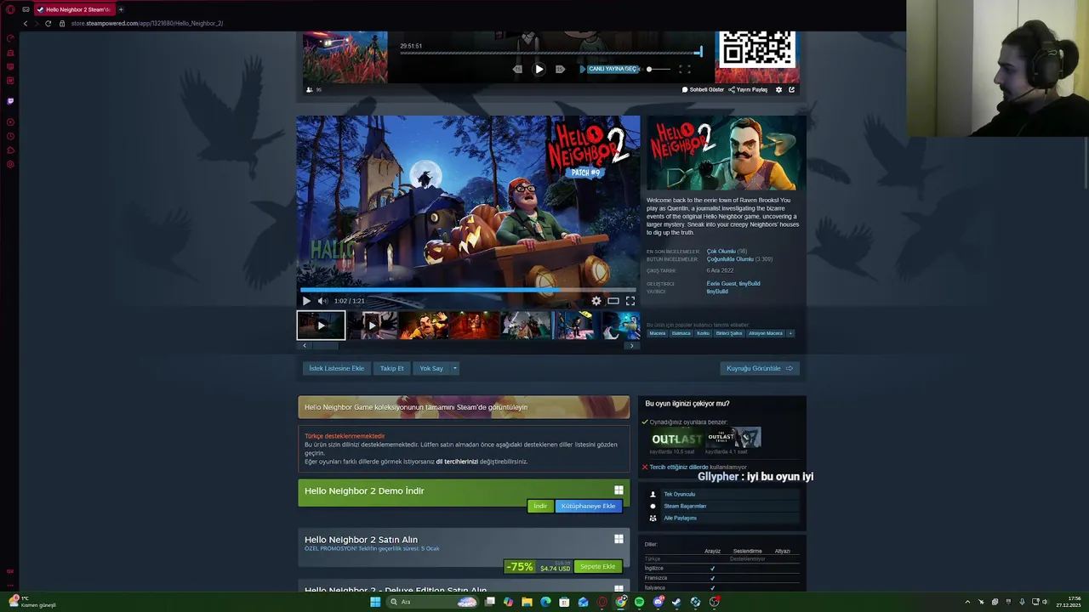This screenshot has height=612, width=1089.
Task: Click the address bar URL
Action: 147,23
